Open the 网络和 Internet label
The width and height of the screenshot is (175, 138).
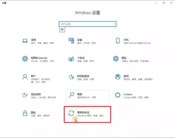click(x=39, y=58)
